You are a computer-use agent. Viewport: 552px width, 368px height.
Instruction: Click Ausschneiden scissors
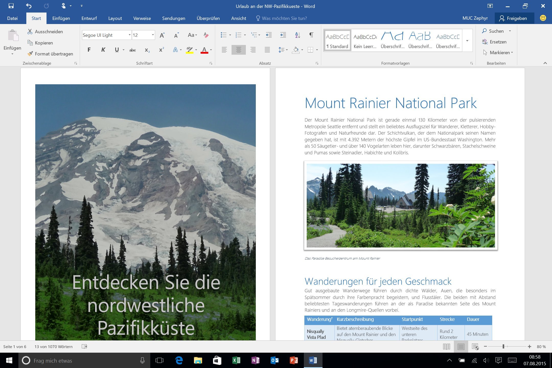click(x=45, y=31)
